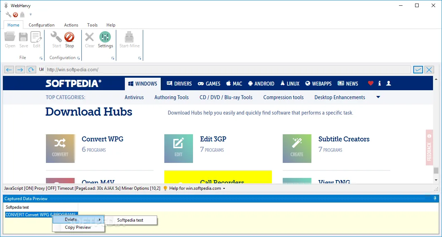Image resolution: width=442 pixels, height=237 pixels.
Task: Click the Authoring Tools category link
Action: tap(171, 97)
